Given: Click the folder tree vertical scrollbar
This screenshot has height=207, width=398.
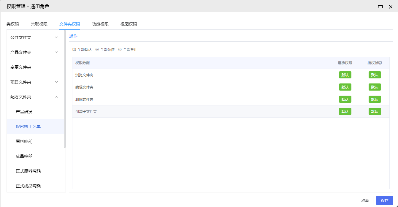Looking at the screenshot, I should pyautogui.click(x=65, y=89).
